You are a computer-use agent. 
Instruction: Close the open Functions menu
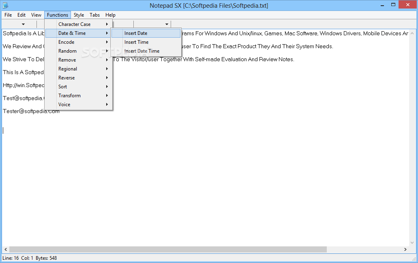pos(57,15)
